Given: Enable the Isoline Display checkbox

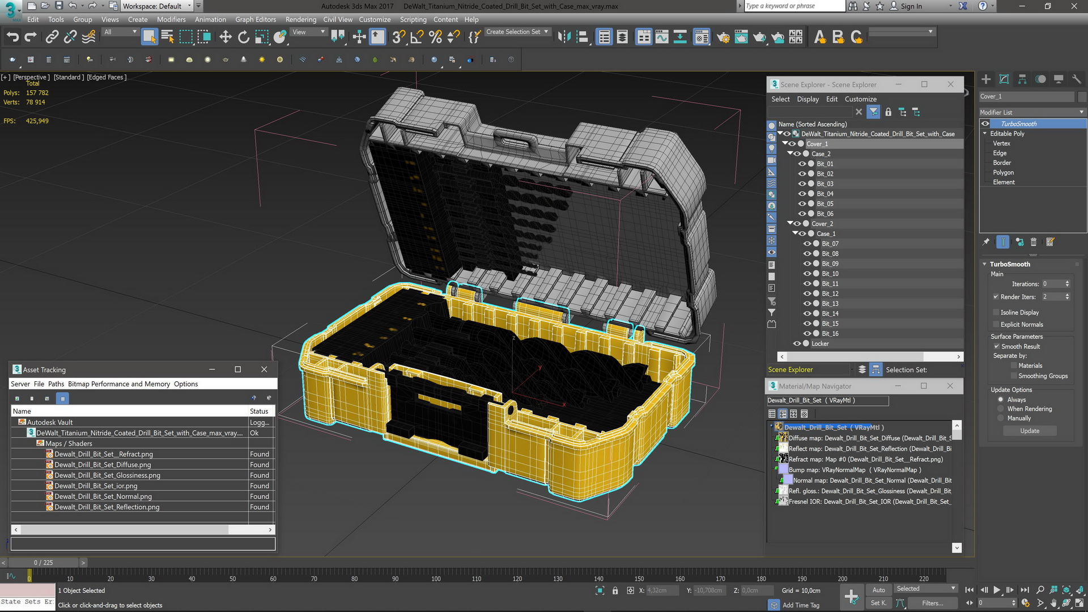Looking at the screenshot, I should (x=996, y=312).
